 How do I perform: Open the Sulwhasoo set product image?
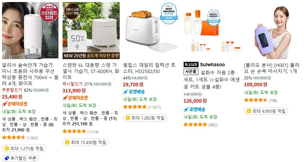click(x=212, y=31)
